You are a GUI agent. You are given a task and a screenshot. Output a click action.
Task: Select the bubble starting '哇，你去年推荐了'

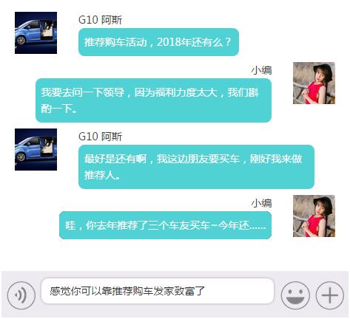click(165, 225)
